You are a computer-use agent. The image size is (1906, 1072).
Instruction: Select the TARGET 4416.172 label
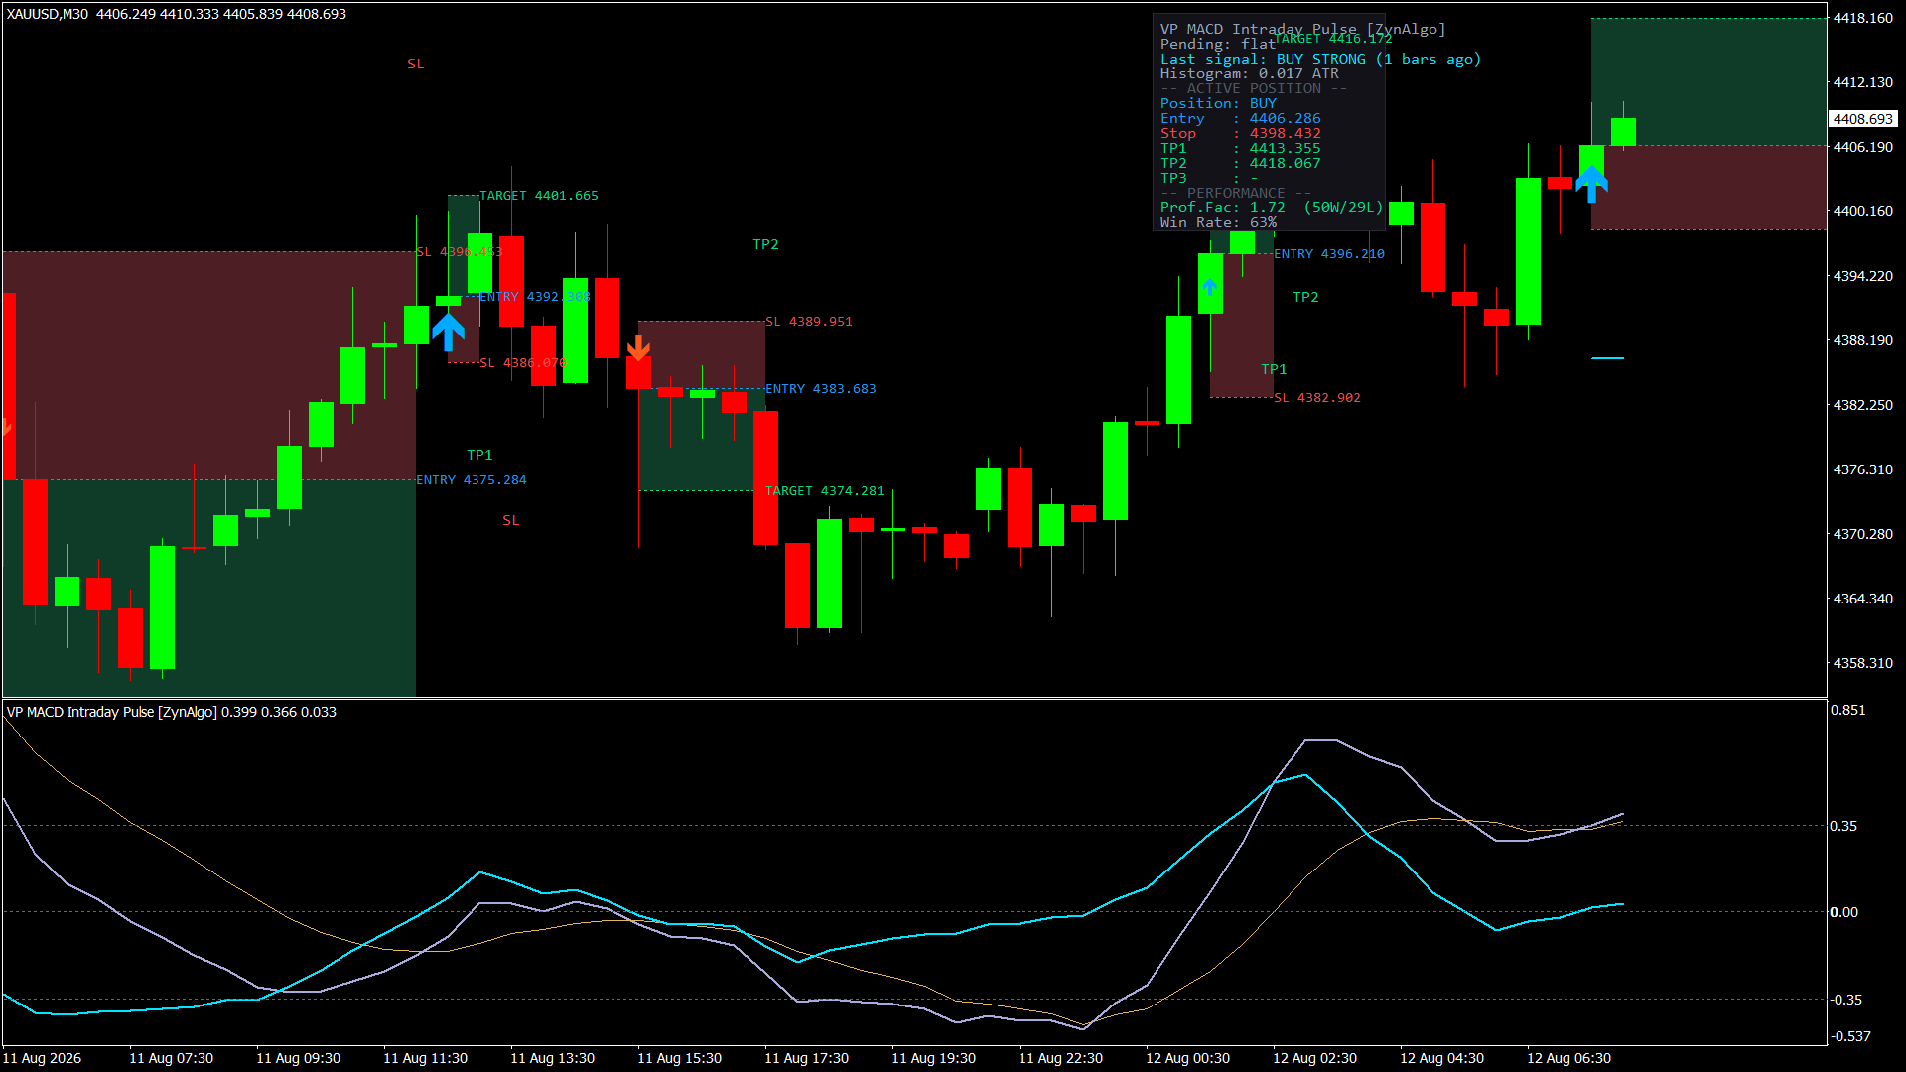tap(1333, 39)
